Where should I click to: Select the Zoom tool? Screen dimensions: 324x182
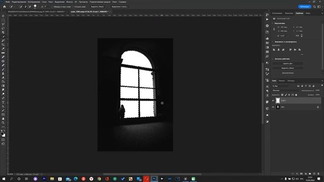coord(3,123)
